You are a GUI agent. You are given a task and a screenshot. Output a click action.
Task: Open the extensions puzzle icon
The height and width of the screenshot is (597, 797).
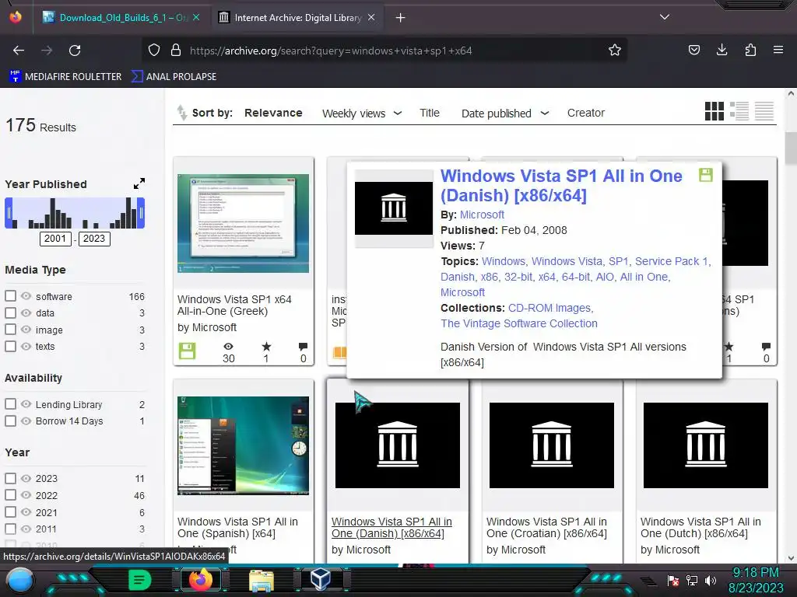coord(750,50)
